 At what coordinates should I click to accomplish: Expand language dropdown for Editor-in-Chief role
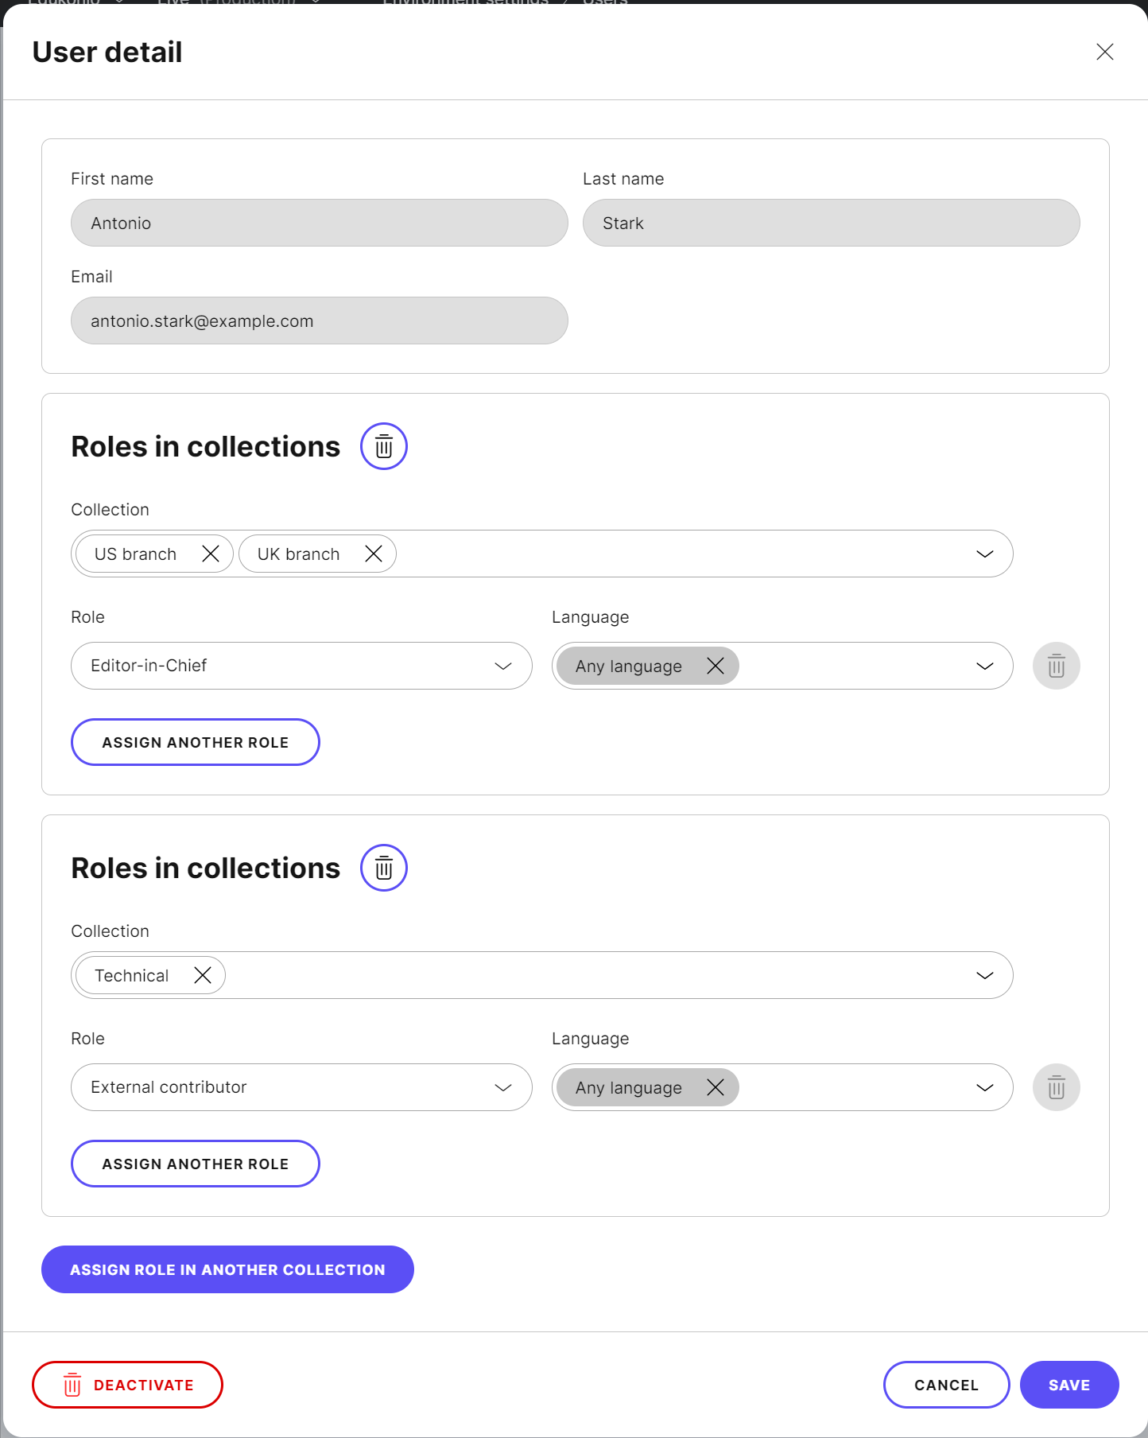click(x=984, y=666)
